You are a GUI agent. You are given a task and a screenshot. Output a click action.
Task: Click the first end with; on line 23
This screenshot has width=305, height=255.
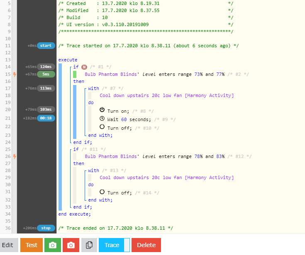(100, 135)
